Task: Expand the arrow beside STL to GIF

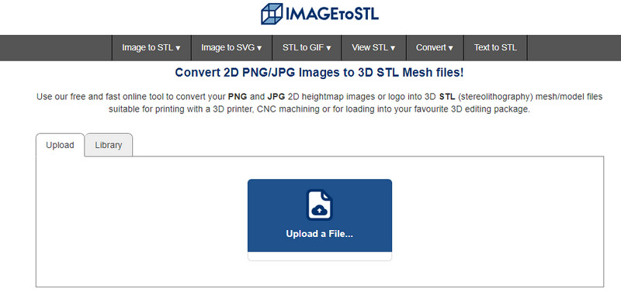Action: 328,48
